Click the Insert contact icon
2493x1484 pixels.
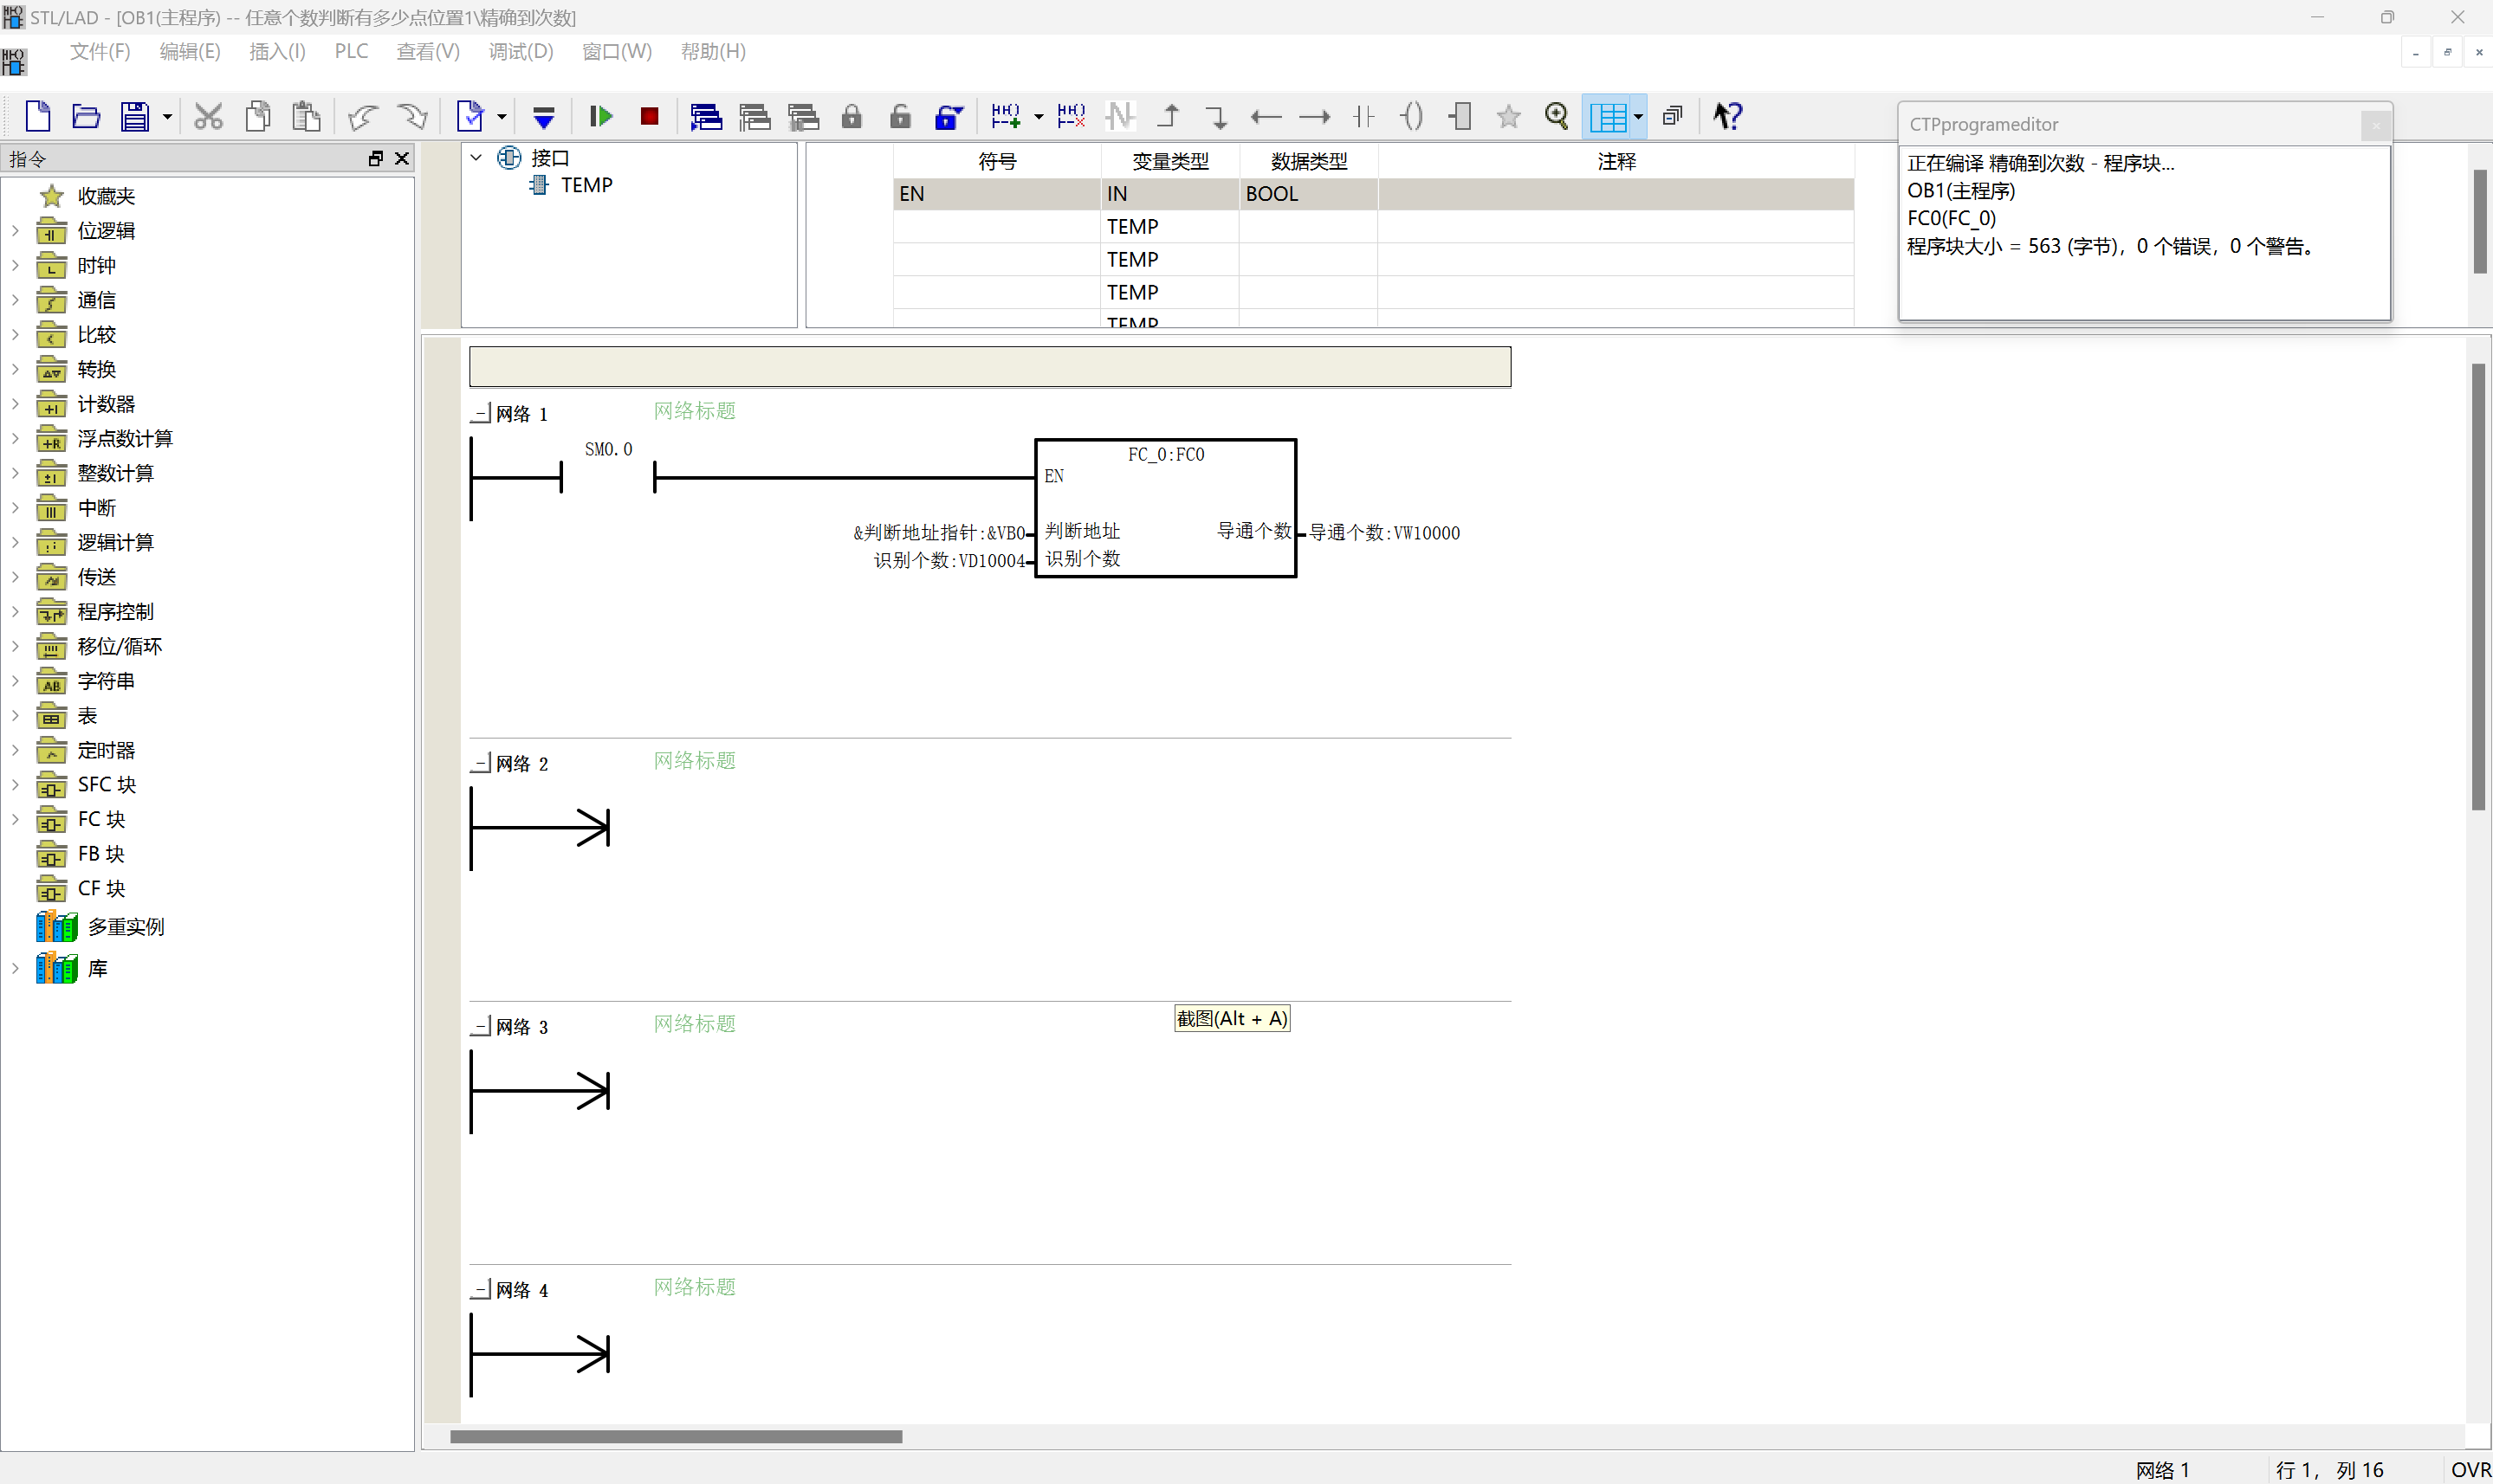(1363, 116)
